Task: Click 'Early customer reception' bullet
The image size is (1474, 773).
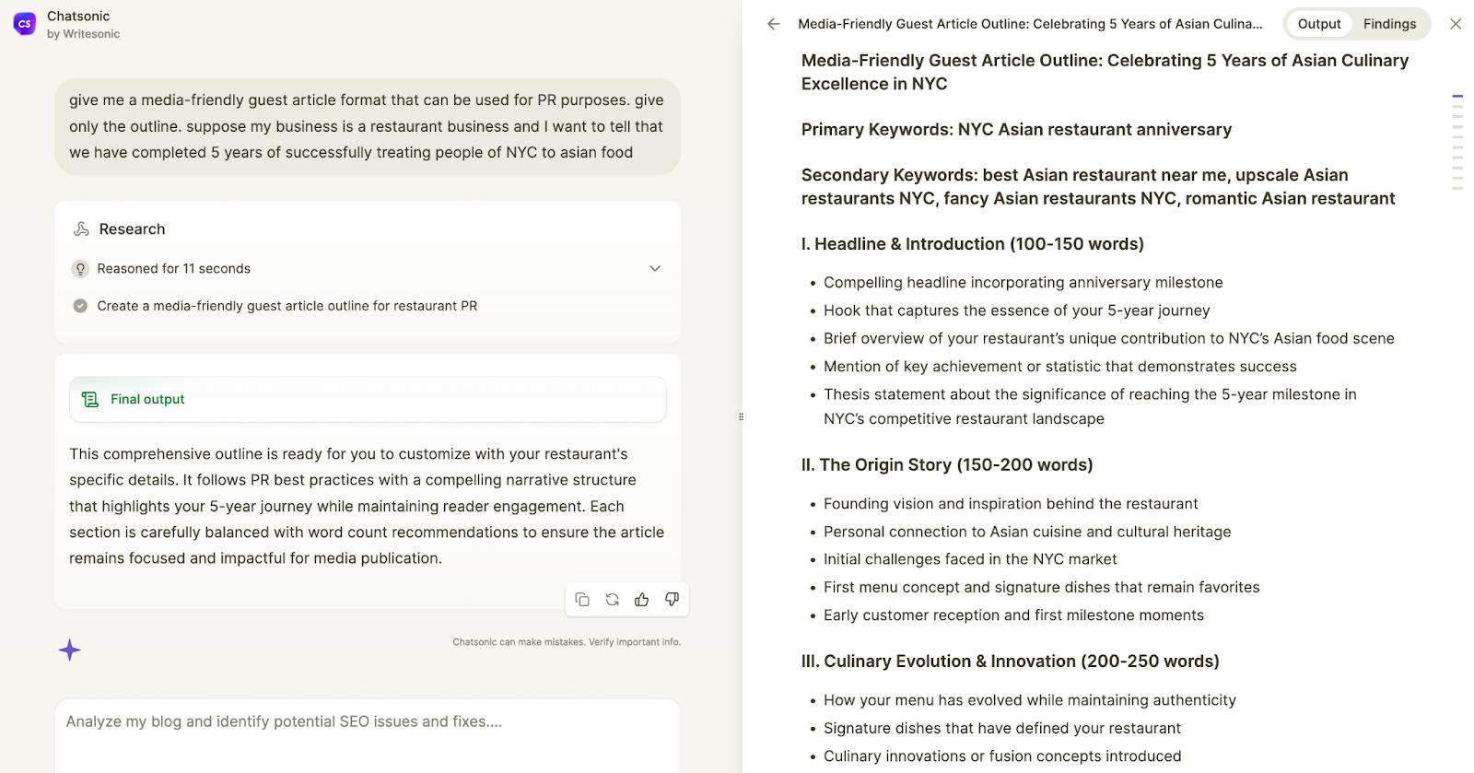Action: pyautogui.click(x=1013, y=615)
